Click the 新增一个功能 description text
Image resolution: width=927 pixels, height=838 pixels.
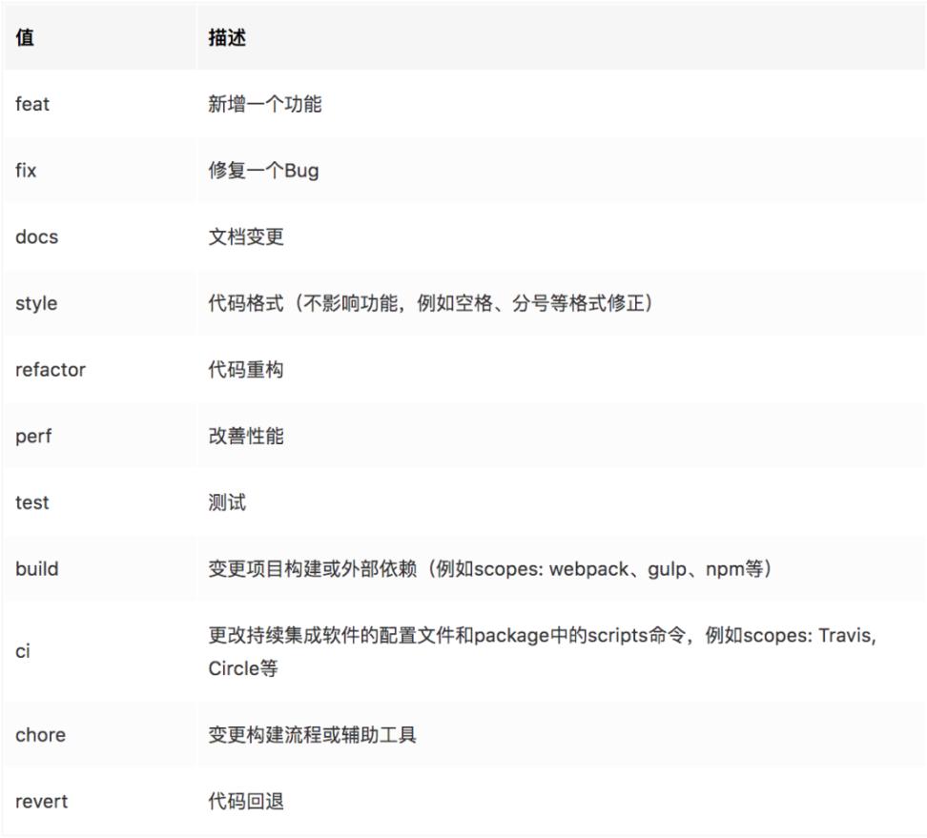[265, 104]
